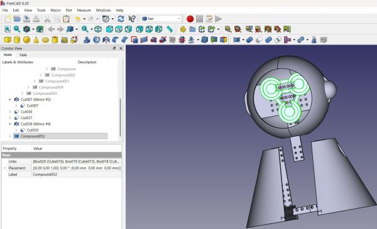
Task: Click the Open document folder icon
Action: 17,19
